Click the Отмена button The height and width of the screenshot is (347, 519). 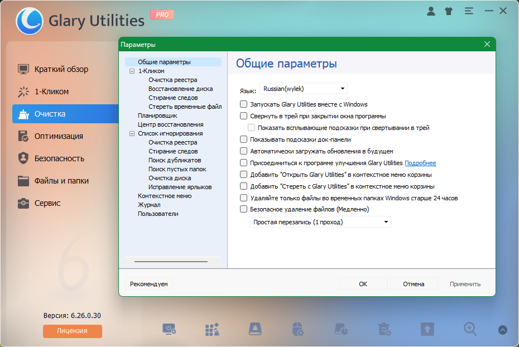[414, 284]
